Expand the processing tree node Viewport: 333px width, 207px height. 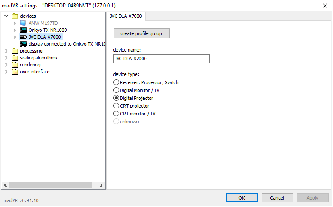coord(7,51)
